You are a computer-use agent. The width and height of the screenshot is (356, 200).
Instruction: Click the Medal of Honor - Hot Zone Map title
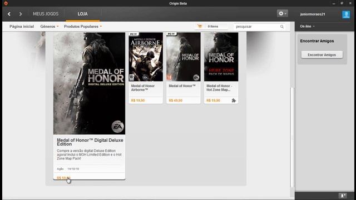[219, 88]
